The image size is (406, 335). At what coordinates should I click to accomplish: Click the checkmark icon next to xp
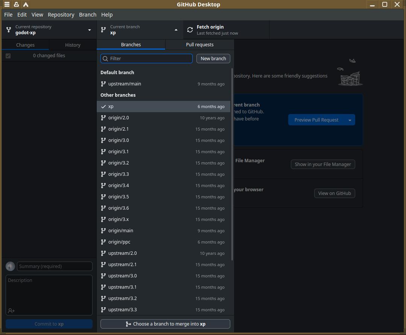tap(103, 107)
